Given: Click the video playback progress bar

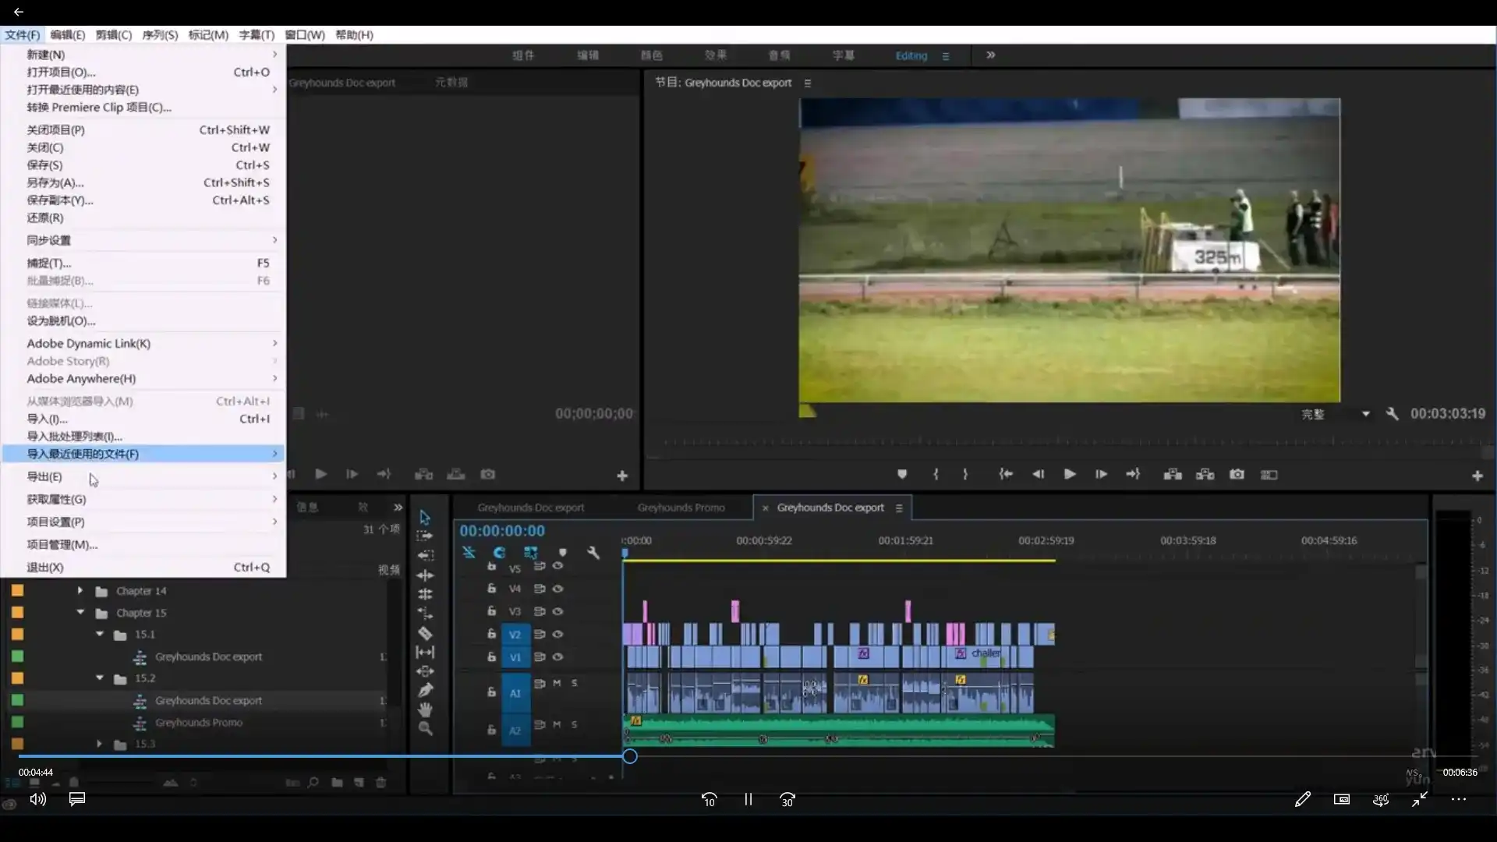Looking at the screenshot, I should click(390, 756).
